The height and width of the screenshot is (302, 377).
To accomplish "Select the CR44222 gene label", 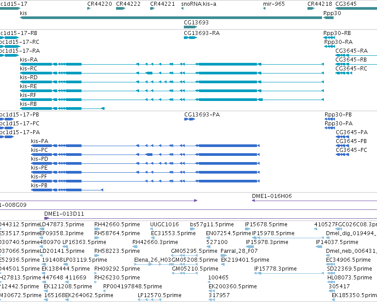I will tap(128, 4).
